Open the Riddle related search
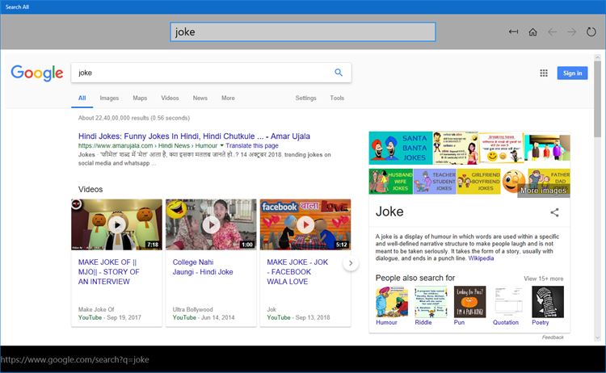Image resolution: width=606 pixels, height=373 pixels. coord(431,306)
